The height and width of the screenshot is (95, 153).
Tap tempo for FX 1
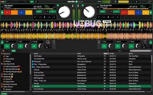[47, 48]
